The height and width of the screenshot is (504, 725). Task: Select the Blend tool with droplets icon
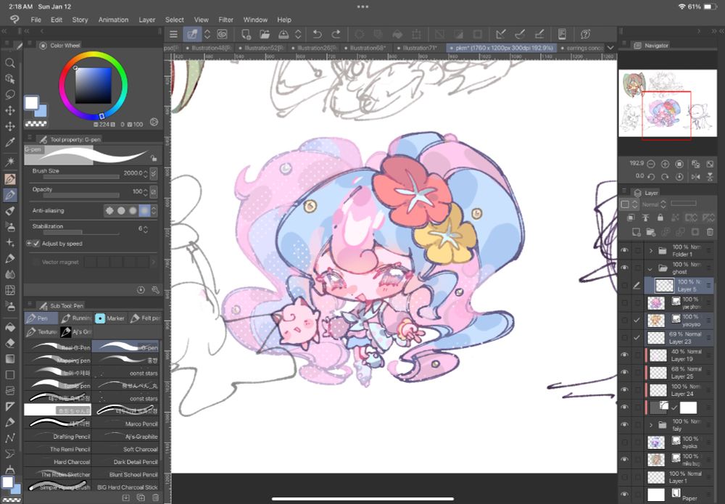[9, 274]
